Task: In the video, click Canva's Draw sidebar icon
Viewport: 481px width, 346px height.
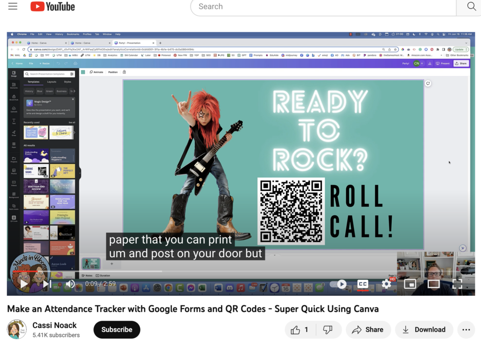Action: [14, 133]
